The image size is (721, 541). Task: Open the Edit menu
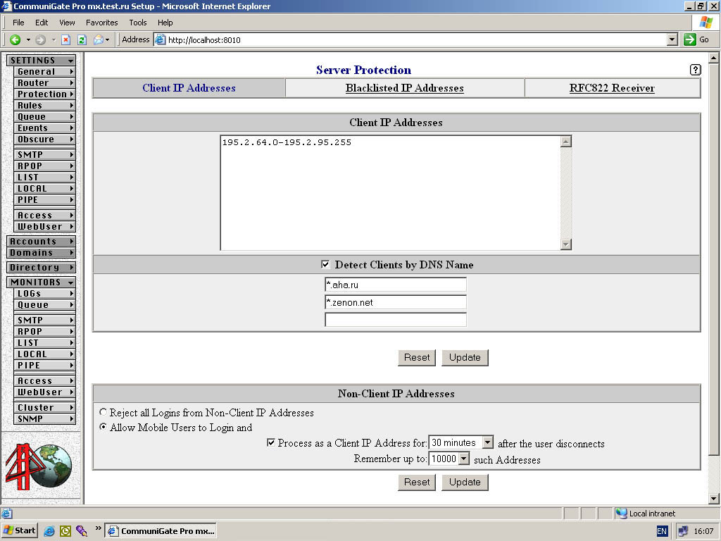coord(42,23)
